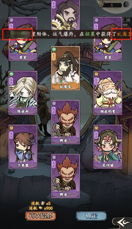132x229 pixels.
Task: Click the back arrow icon at bottom right
Action: [123, 223]
